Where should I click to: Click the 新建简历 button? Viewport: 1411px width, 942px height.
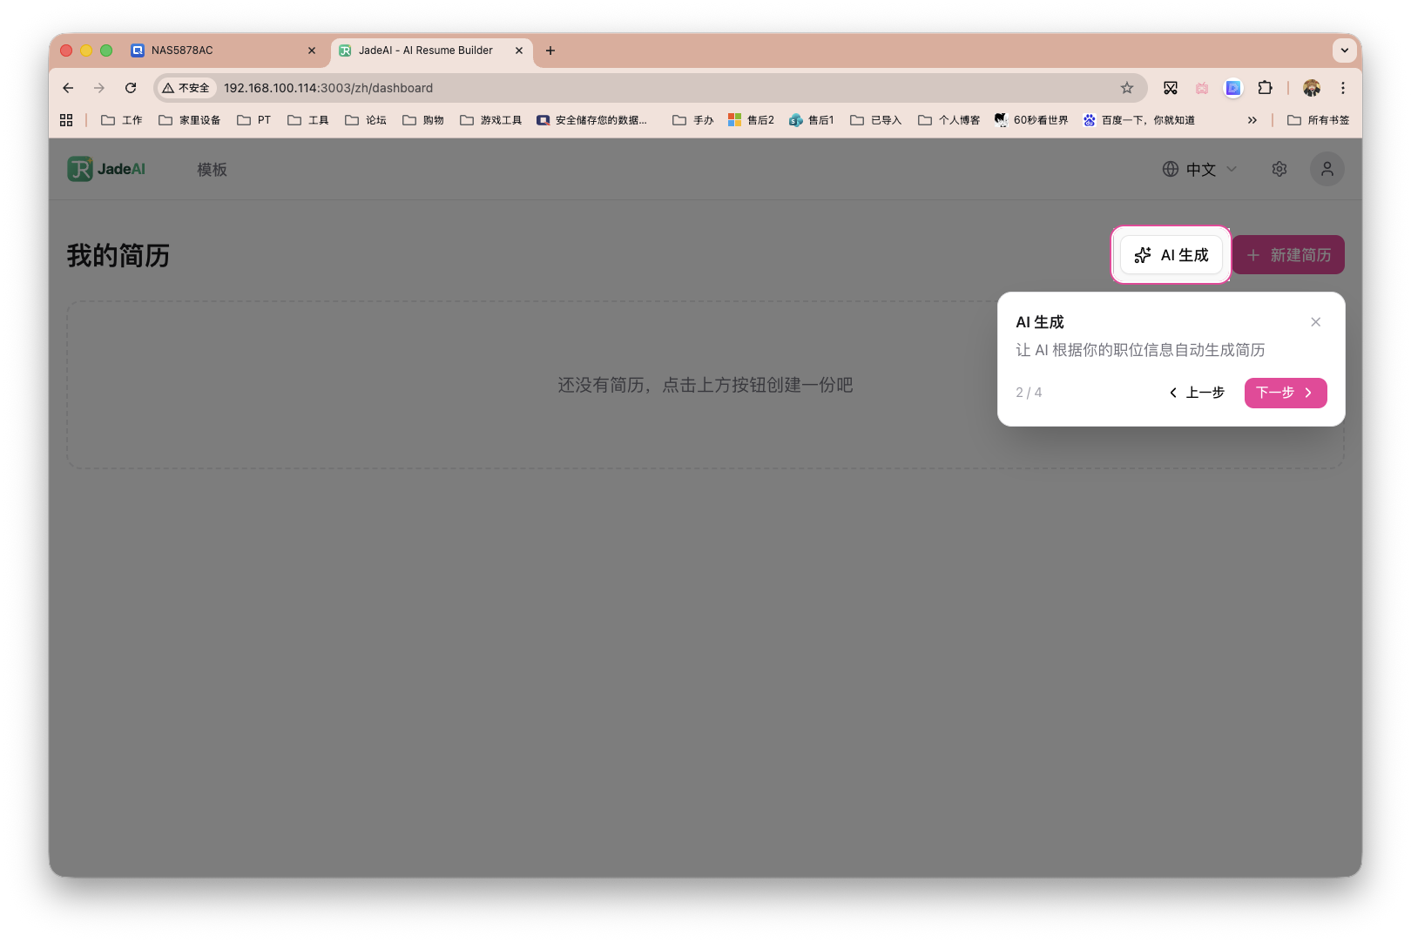pyautogui.click(x=1287, y=254)
